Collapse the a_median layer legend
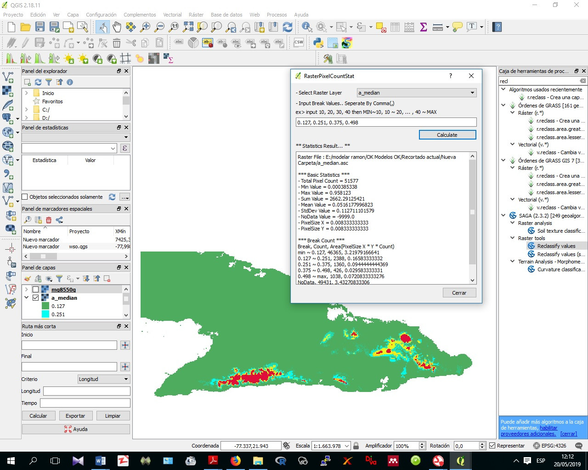Image resolution: width=588 pixels, height=470 pixels. pos(27,298)
